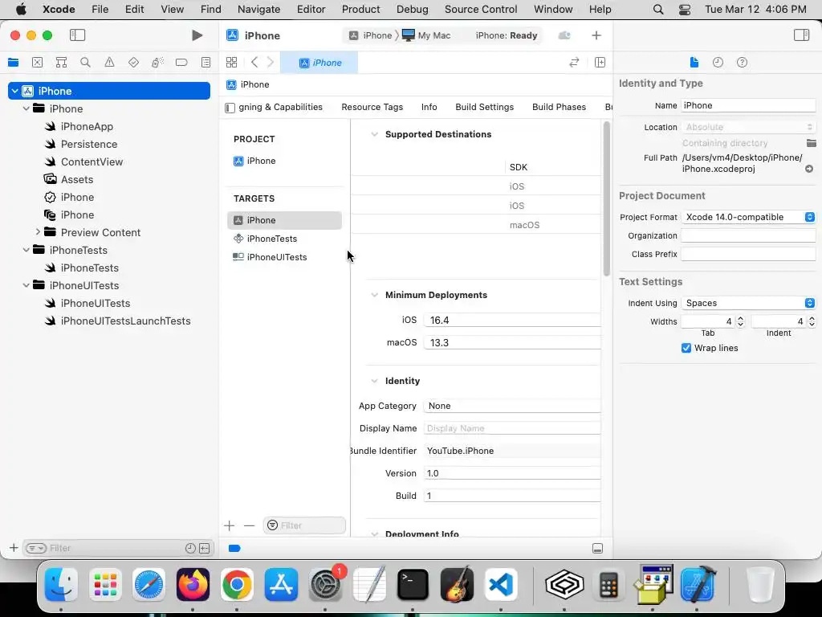Collapse the Supported Destinations section
This screenshot has width=822, height=617.
[374, 134]
